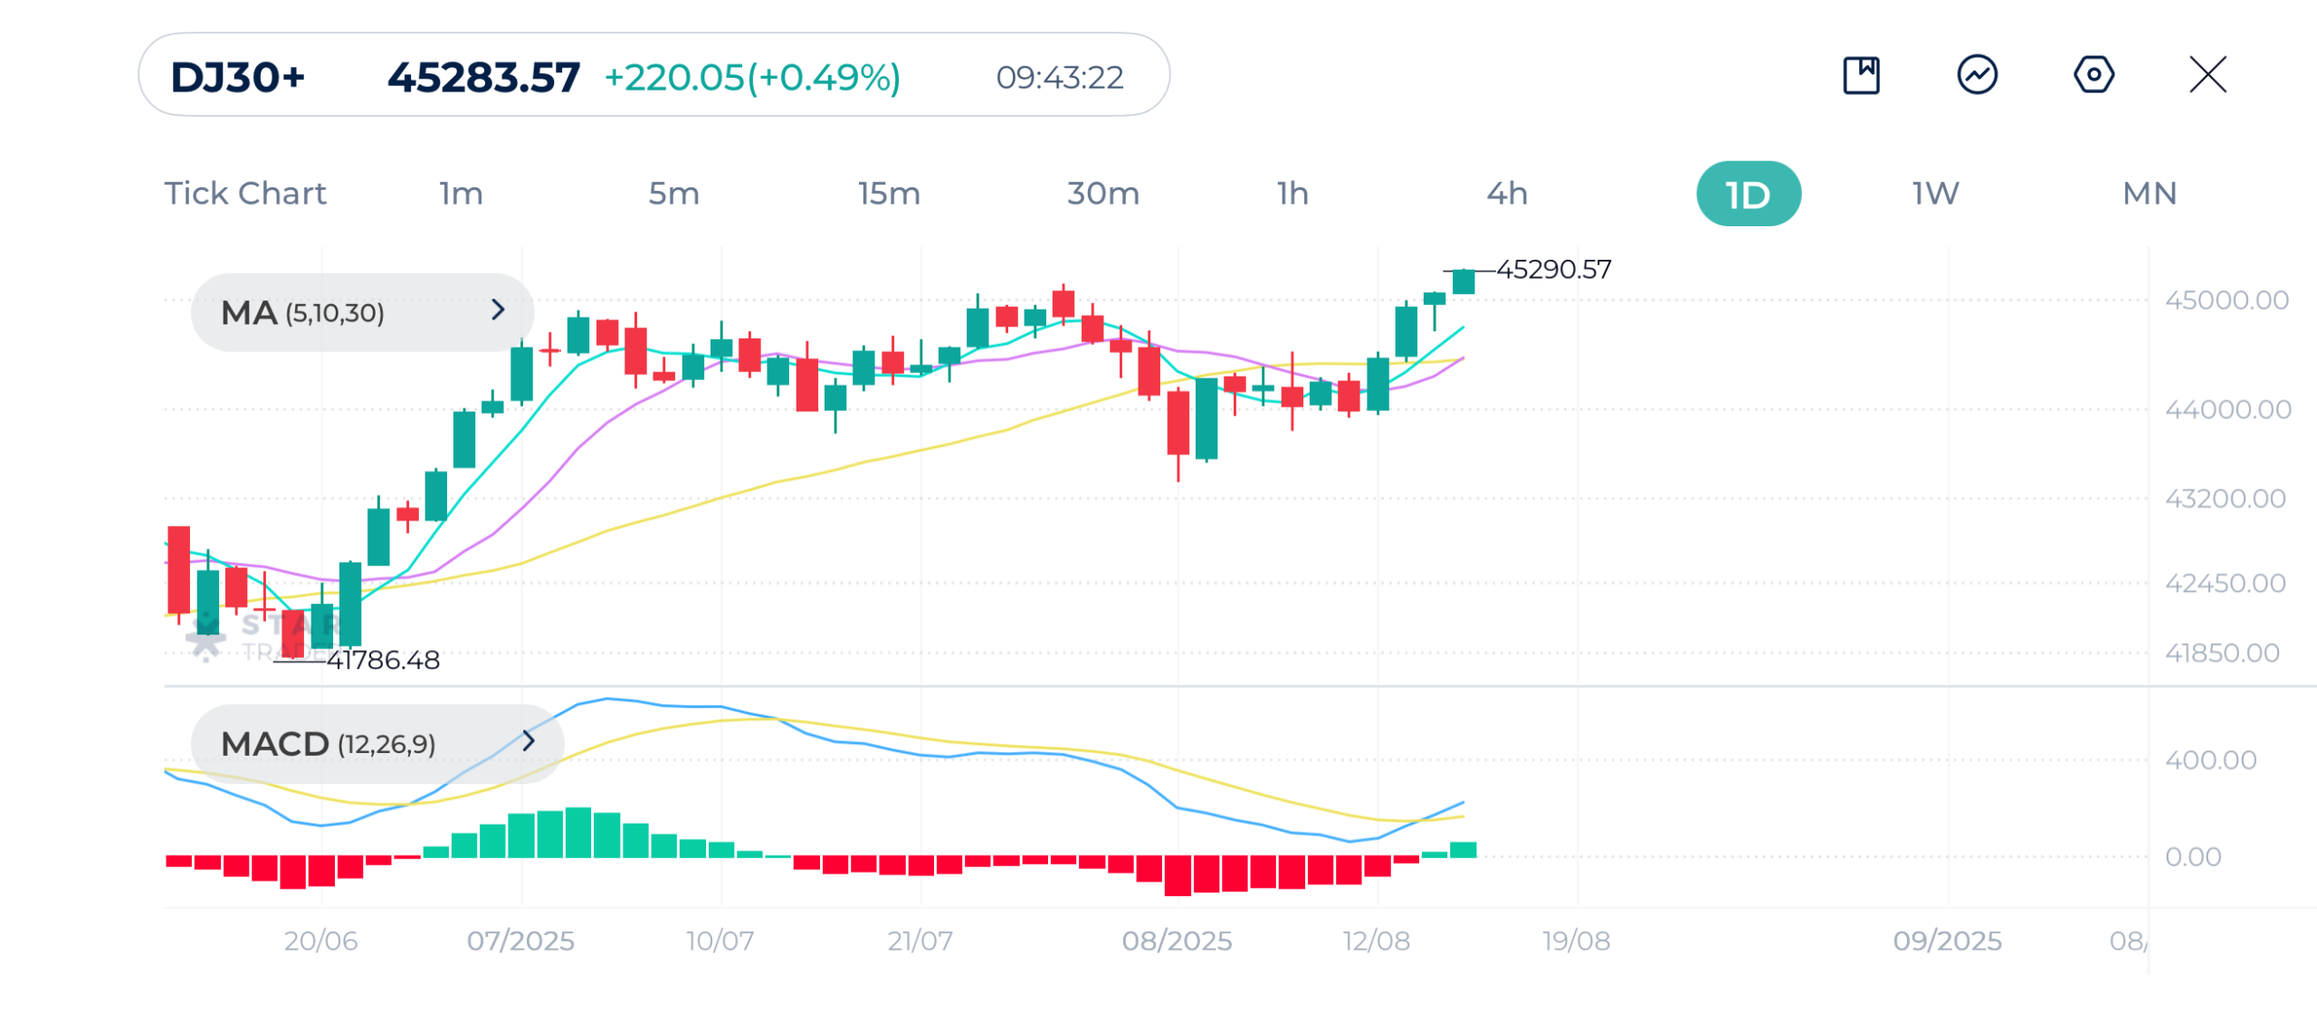Select the 1m timeframe
2317x1012 pixels.
461,194
